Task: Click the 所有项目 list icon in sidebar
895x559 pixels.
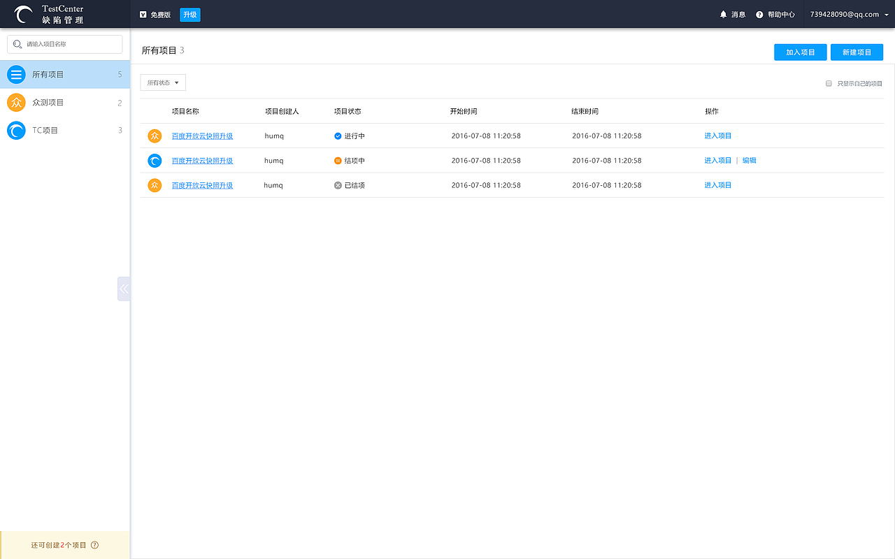Action: [x=16, y=74]
